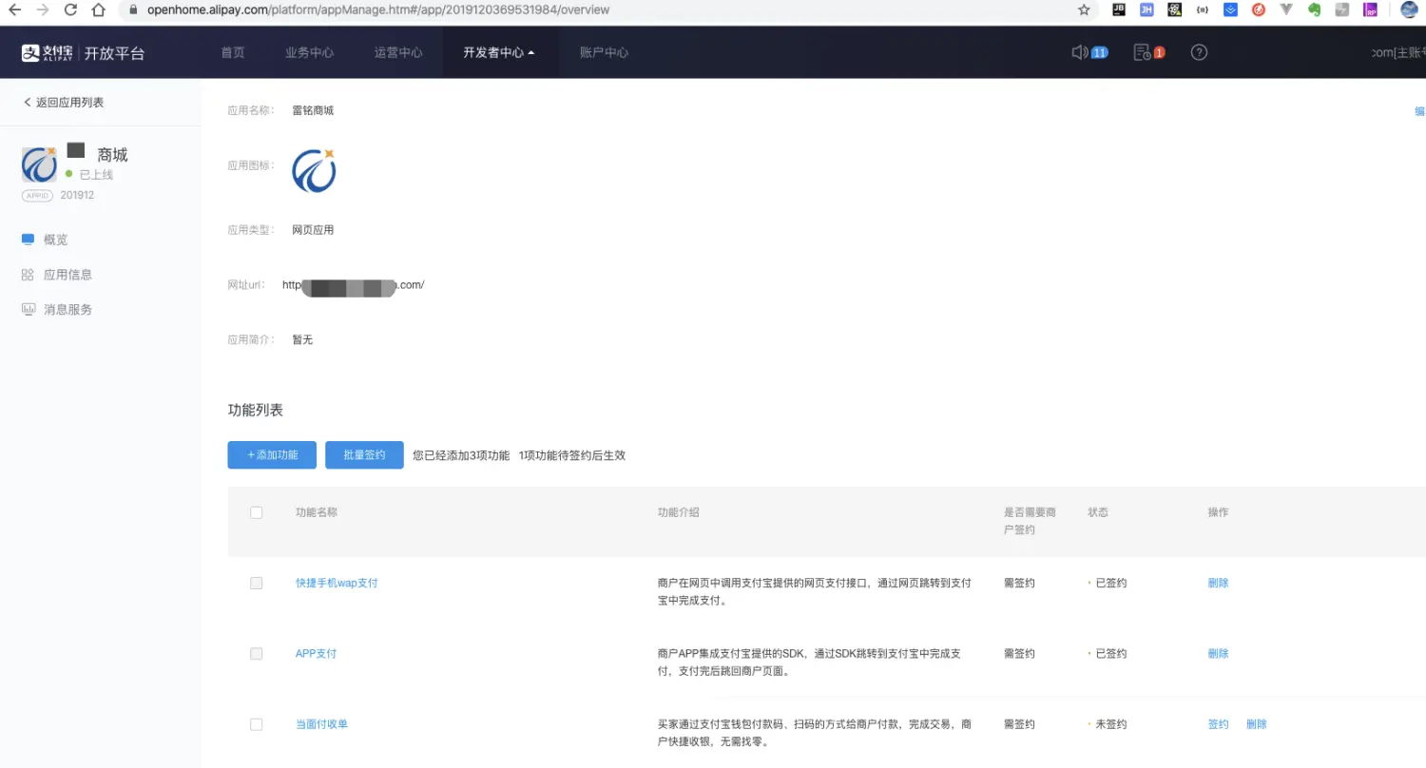Open the JetBrains JB extension icon
This screenshot has height=768, width=1426.
pyautogui.click(x=1119, y=10)
